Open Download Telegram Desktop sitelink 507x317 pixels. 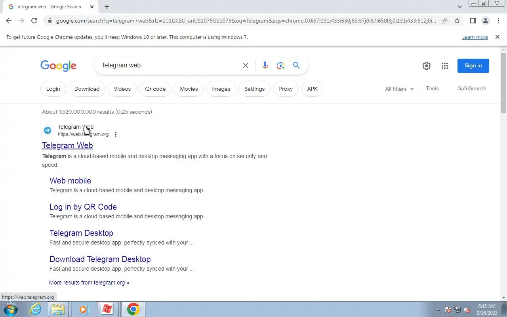pyautogui.click(x=100, y=259)
